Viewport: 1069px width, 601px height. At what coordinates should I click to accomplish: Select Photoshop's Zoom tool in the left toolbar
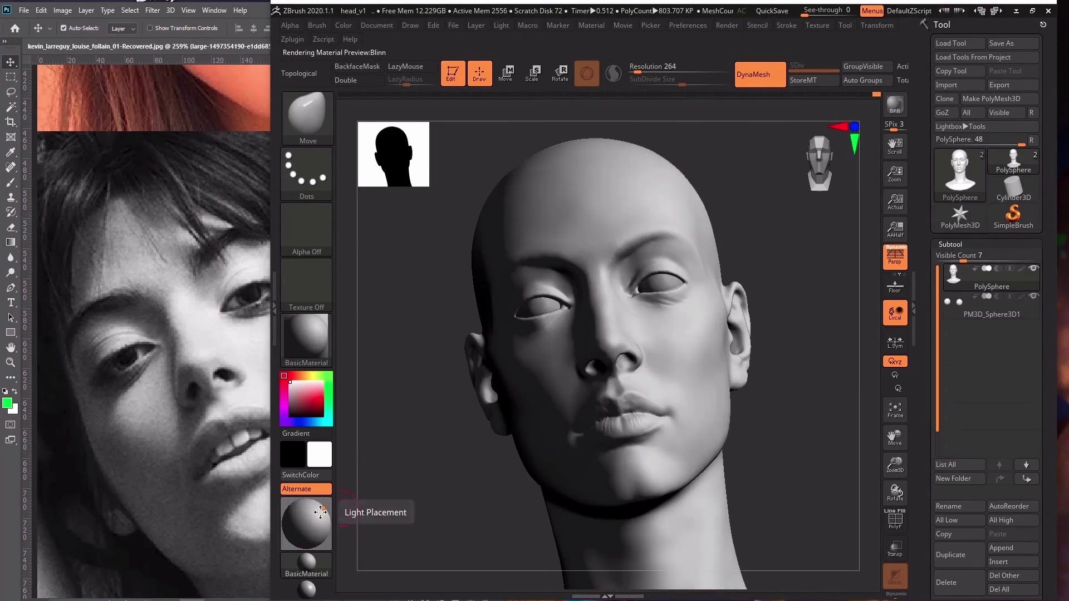pyautogui.click(x=11, y=363)
